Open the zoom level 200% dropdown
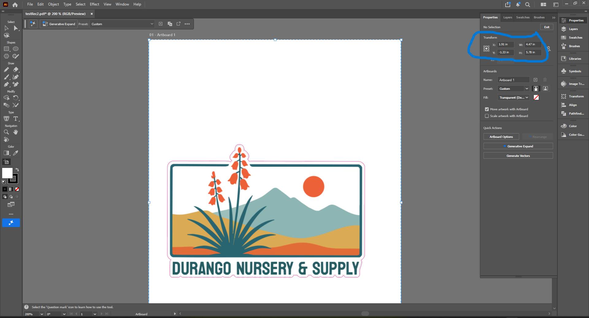Screen dimensions: 589x318 [42, 314]
